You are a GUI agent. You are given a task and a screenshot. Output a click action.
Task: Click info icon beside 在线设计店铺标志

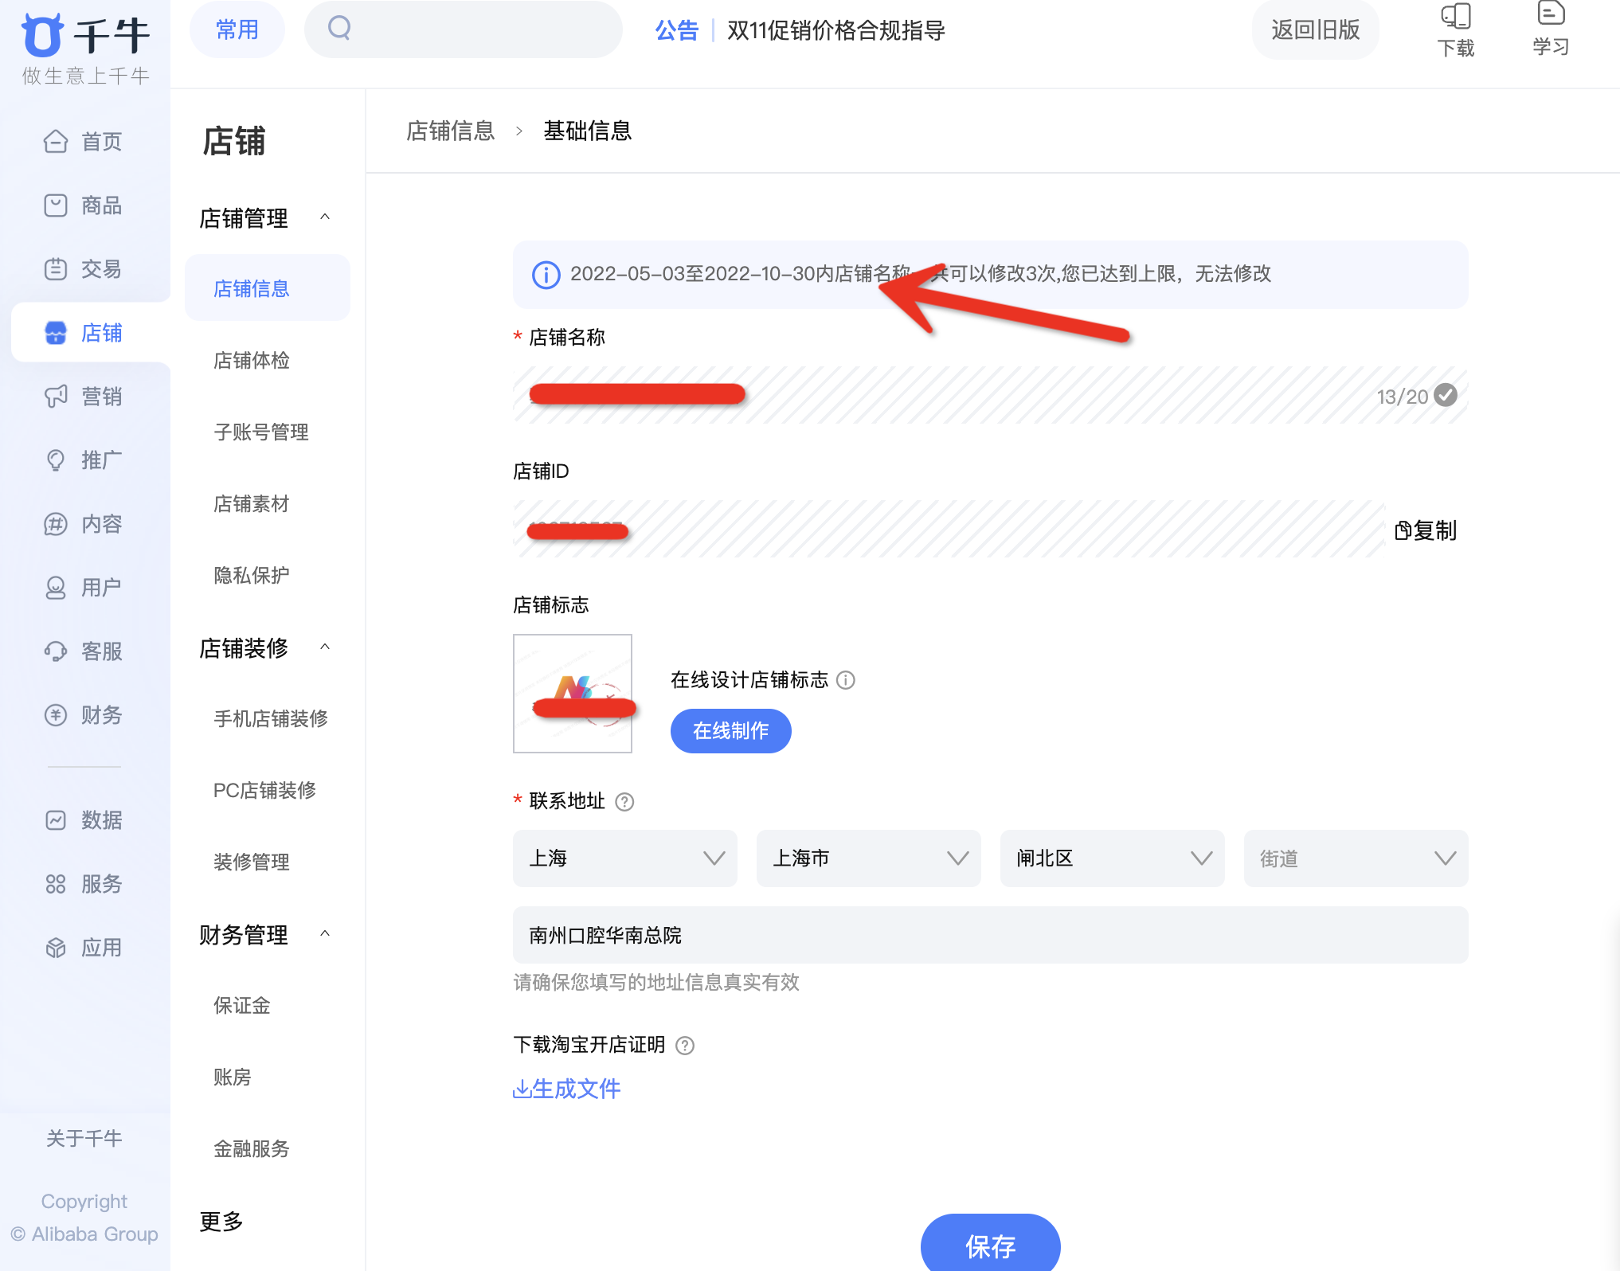pos(846,680)
